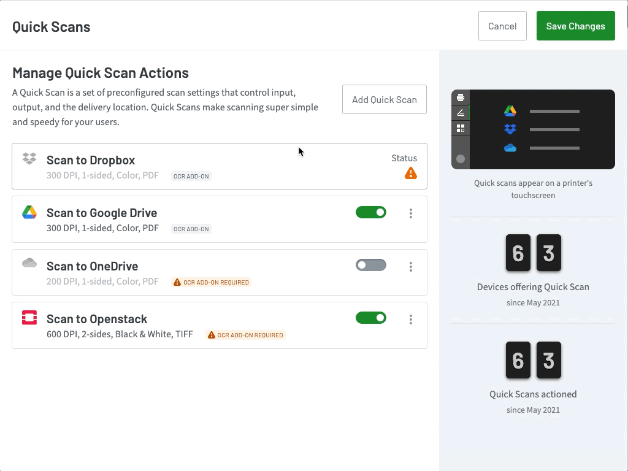The width and height of the screenshot is (628, 471).
Task: Click the Google Drive icon in the list
Action: [29, 212]
